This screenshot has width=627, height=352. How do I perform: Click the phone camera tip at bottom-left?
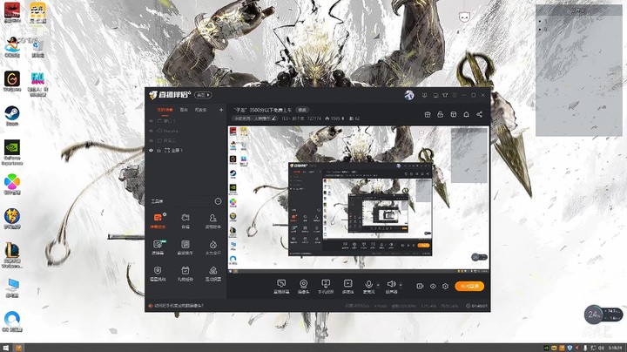176,306
